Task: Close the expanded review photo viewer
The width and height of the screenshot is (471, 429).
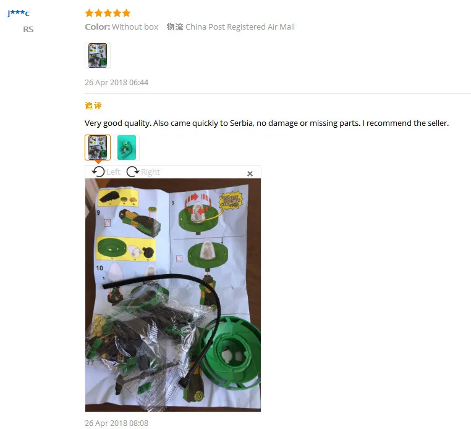Action: (250, 173)
